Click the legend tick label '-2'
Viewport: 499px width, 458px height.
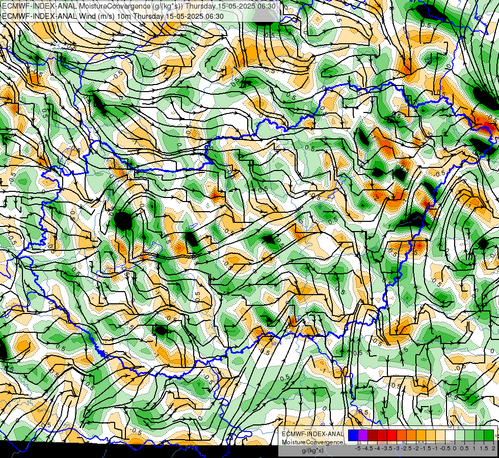pos(416,448)
